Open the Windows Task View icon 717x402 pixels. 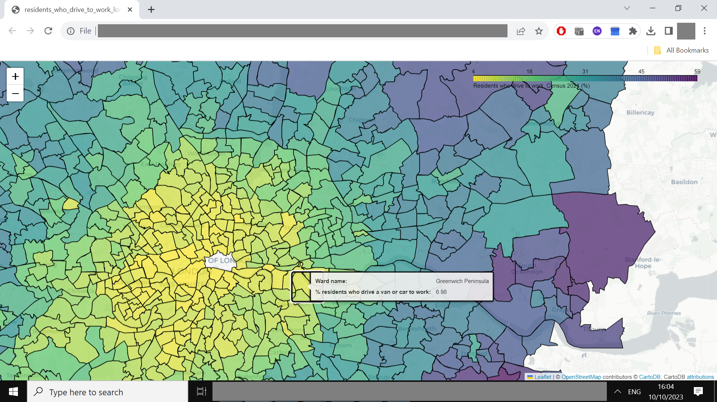202,392
